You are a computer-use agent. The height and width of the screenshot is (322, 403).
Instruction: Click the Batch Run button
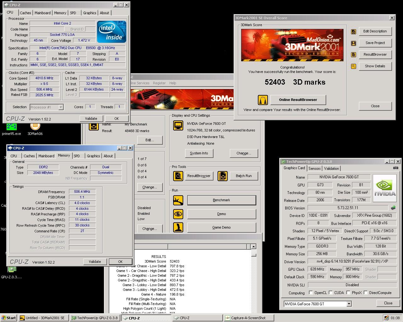point(244,176)
